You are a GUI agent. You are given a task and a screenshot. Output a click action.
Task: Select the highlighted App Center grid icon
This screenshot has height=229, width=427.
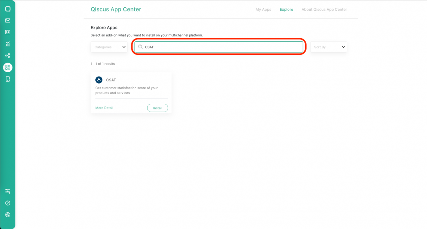(x=7, y=67)
